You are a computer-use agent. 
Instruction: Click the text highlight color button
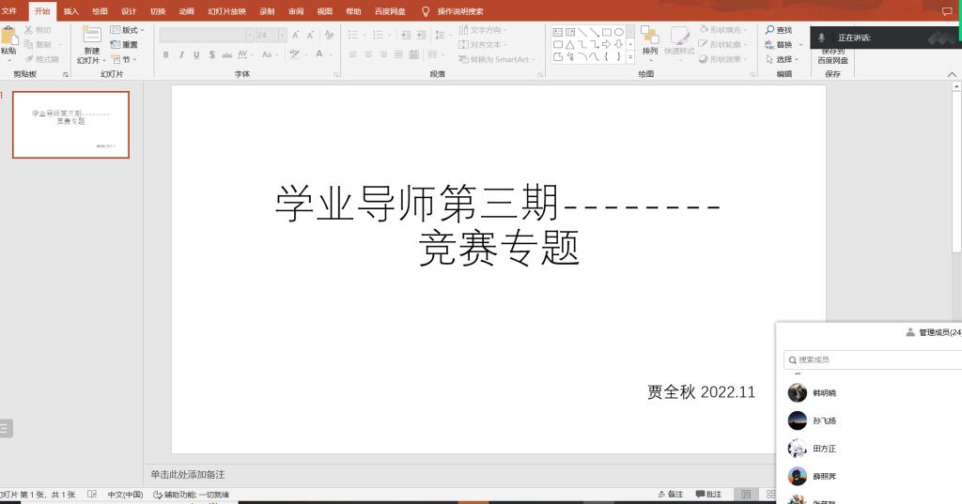pyautogui.click(x=294, y=54)
